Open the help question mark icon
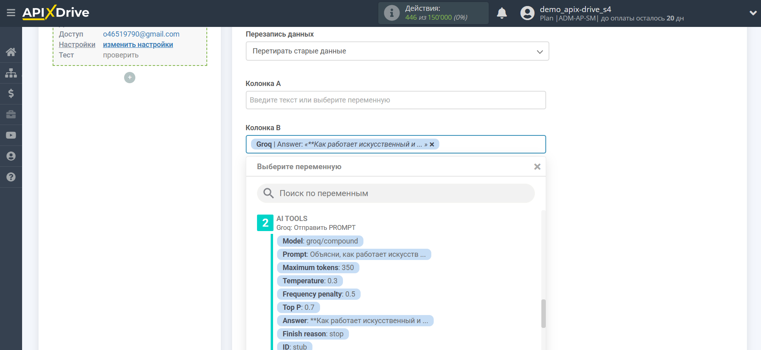 [x=11, y=177]
